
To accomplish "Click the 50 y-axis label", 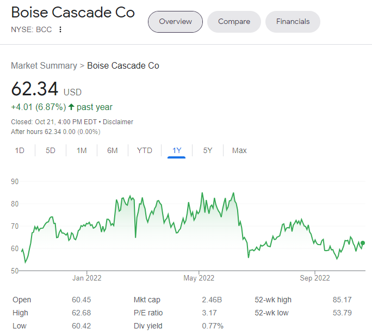I will click(15, 271).
